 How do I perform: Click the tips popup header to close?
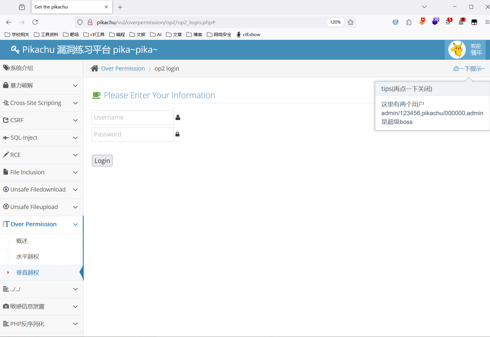433,89
